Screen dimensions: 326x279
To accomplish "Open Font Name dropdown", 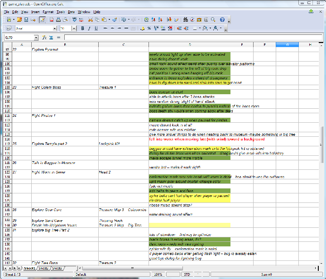I will [55, 28].
